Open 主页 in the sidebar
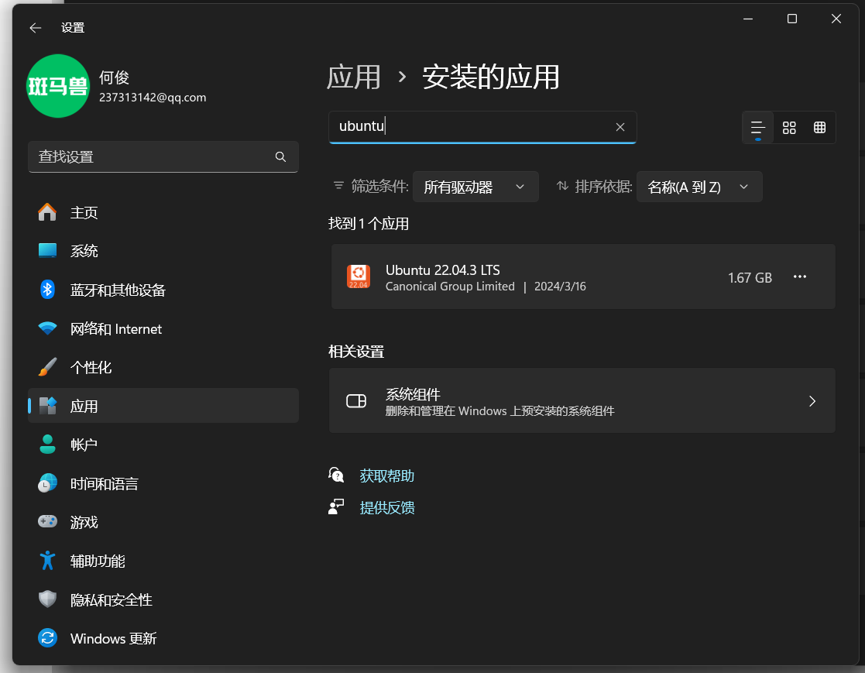Screen dimensions: 865x673 coord(163,212)
